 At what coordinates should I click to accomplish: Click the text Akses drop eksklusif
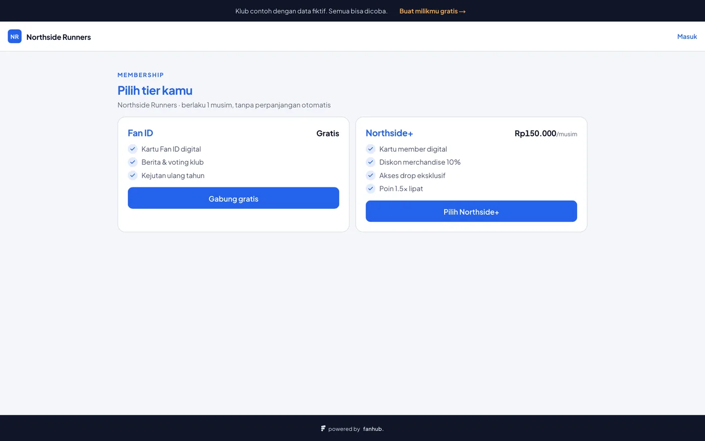coord(412,175)
